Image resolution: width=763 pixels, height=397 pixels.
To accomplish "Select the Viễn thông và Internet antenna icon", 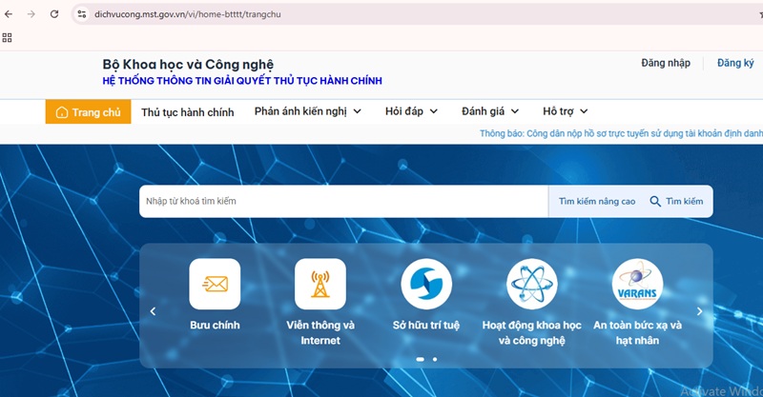I will (x=320, y=284).
